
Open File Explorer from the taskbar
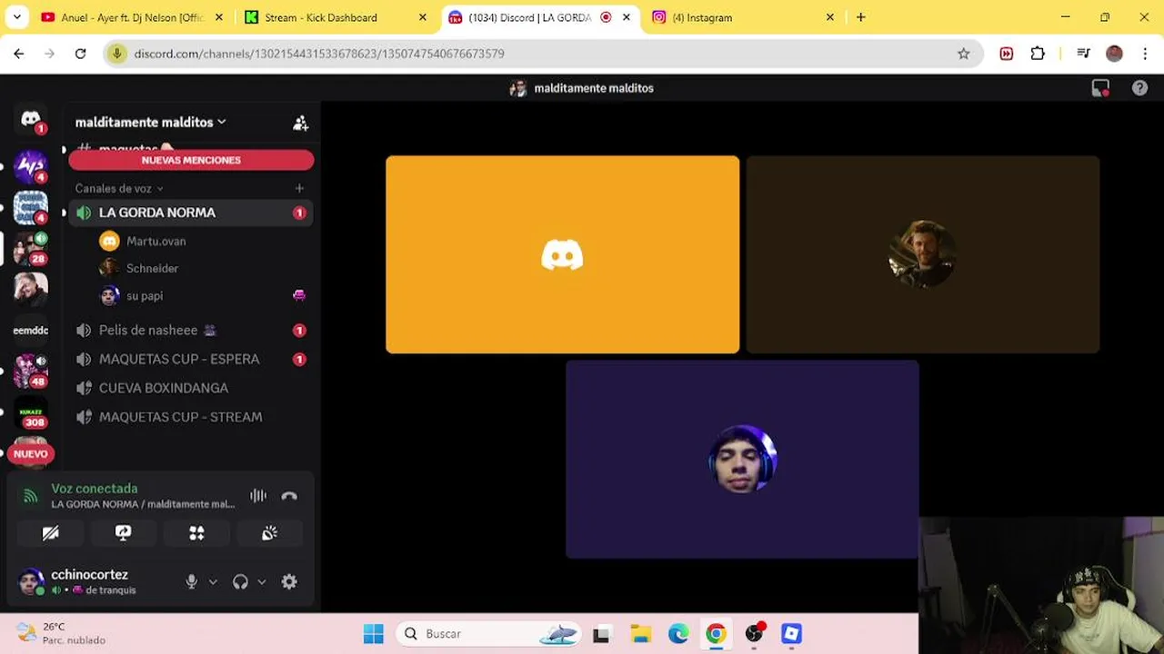pos(640,634)
